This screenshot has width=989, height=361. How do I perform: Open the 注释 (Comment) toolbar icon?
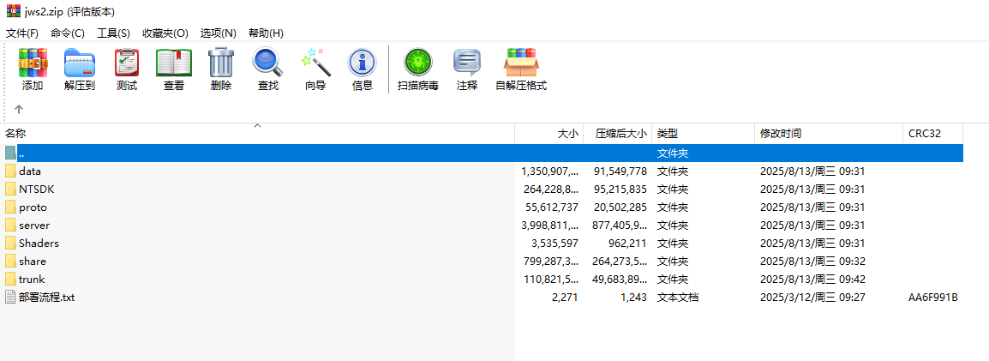tap(467, 69)
